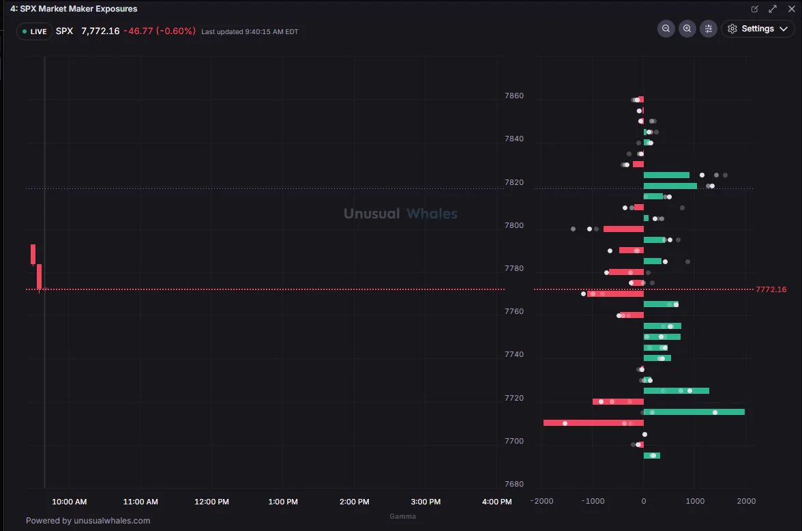Open the unusualwhales.com attribution link

click(x=112, y=521)
